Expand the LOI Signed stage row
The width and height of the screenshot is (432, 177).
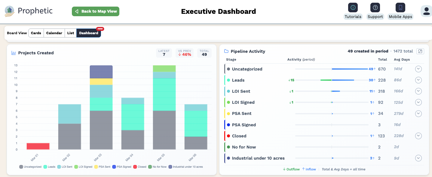pos(418,102)
